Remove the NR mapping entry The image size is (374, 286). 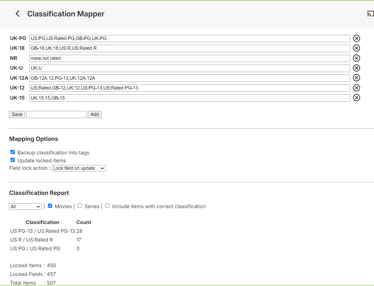(x=356, y=58)
